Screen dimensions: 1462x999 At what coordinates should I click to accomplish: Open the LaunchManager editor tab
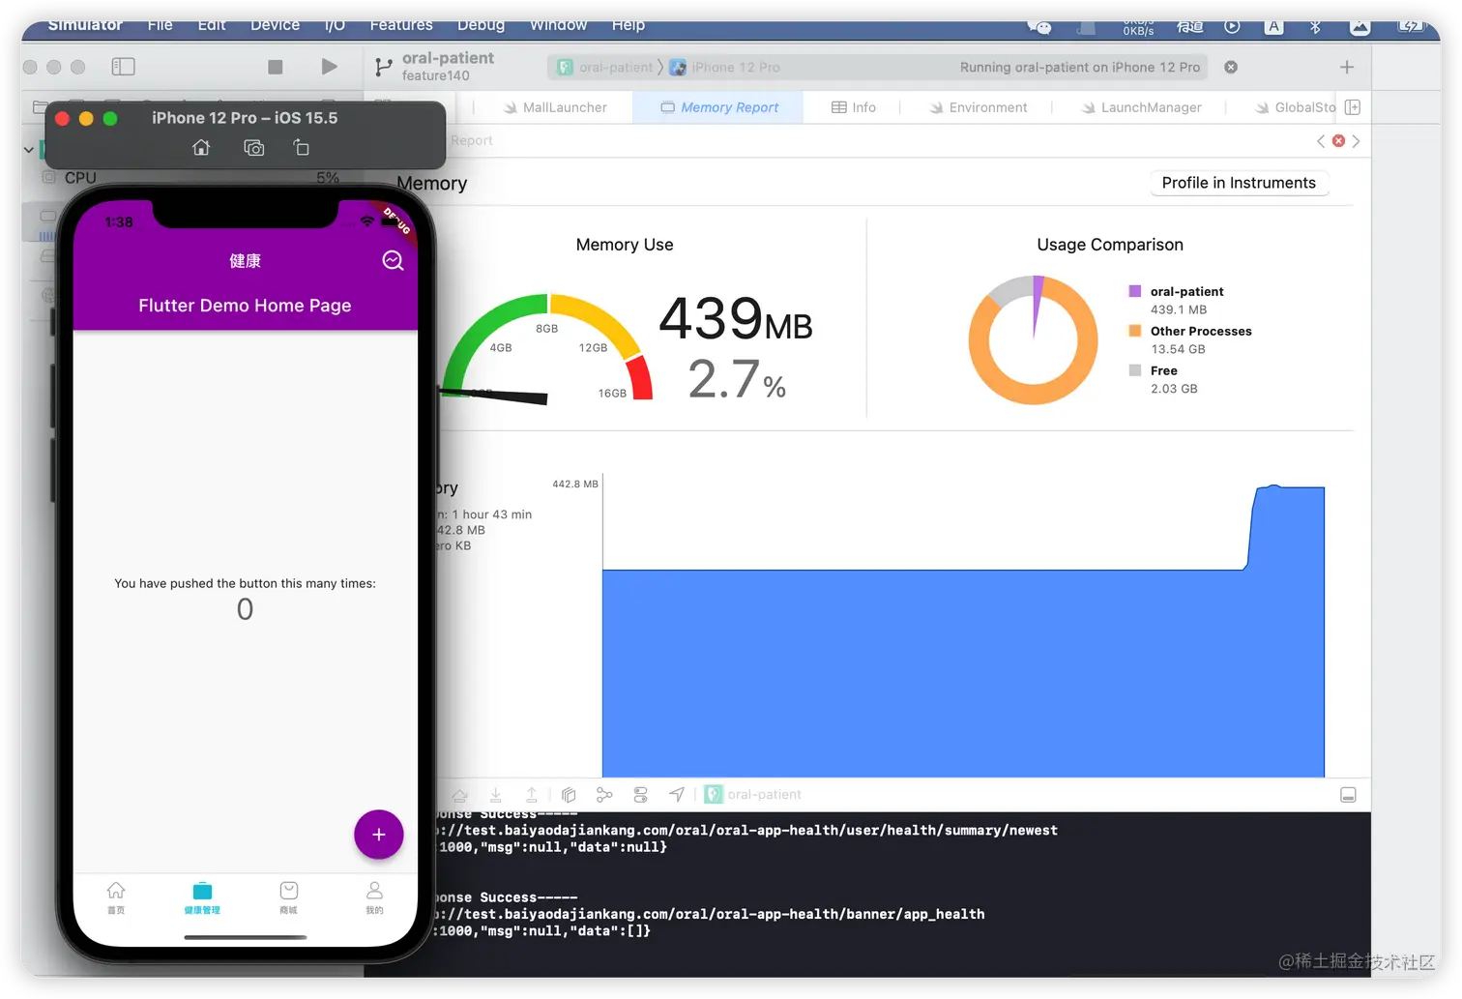(1142, 107)
